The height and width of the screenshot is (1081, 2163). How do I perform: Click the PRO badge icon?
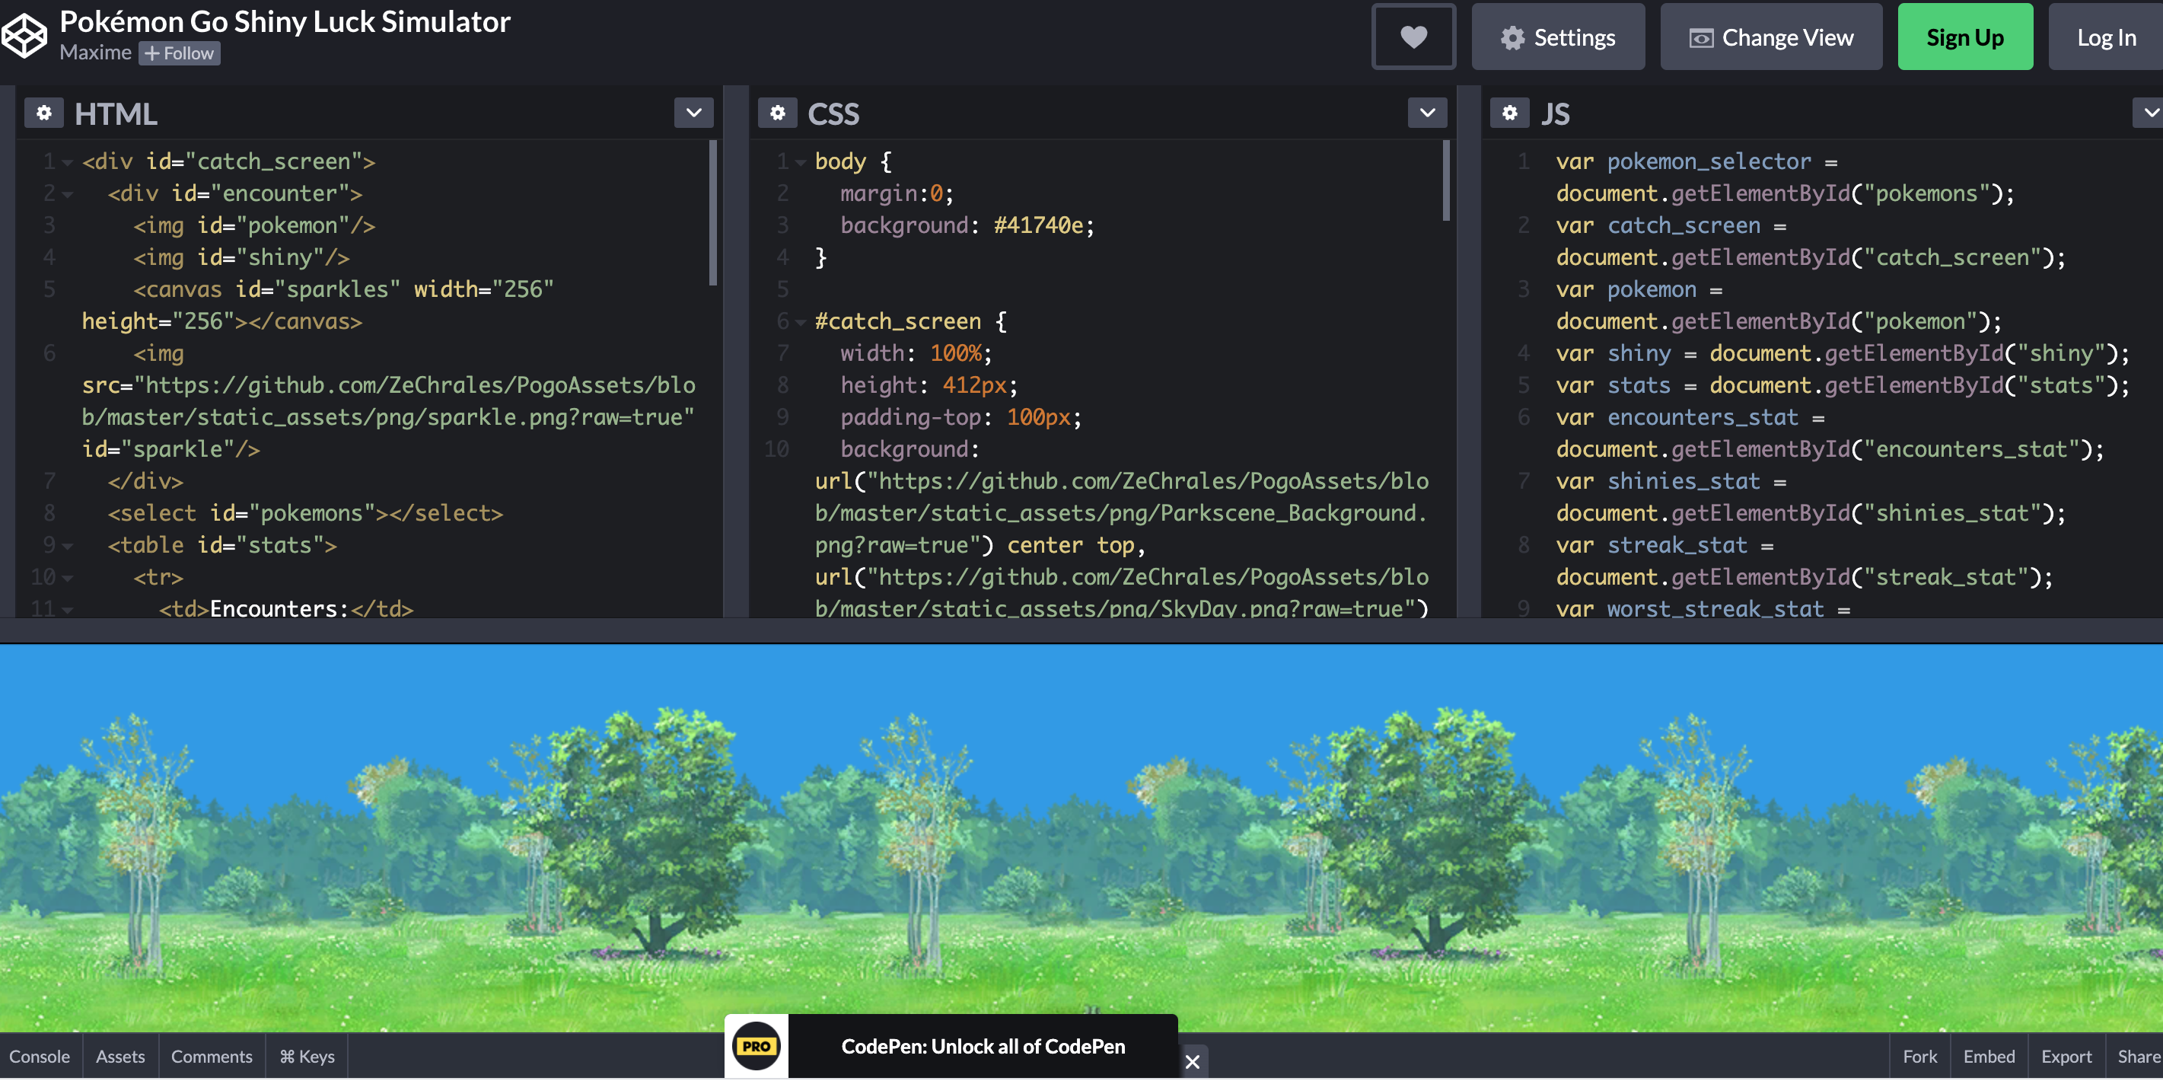point(756,1047)
